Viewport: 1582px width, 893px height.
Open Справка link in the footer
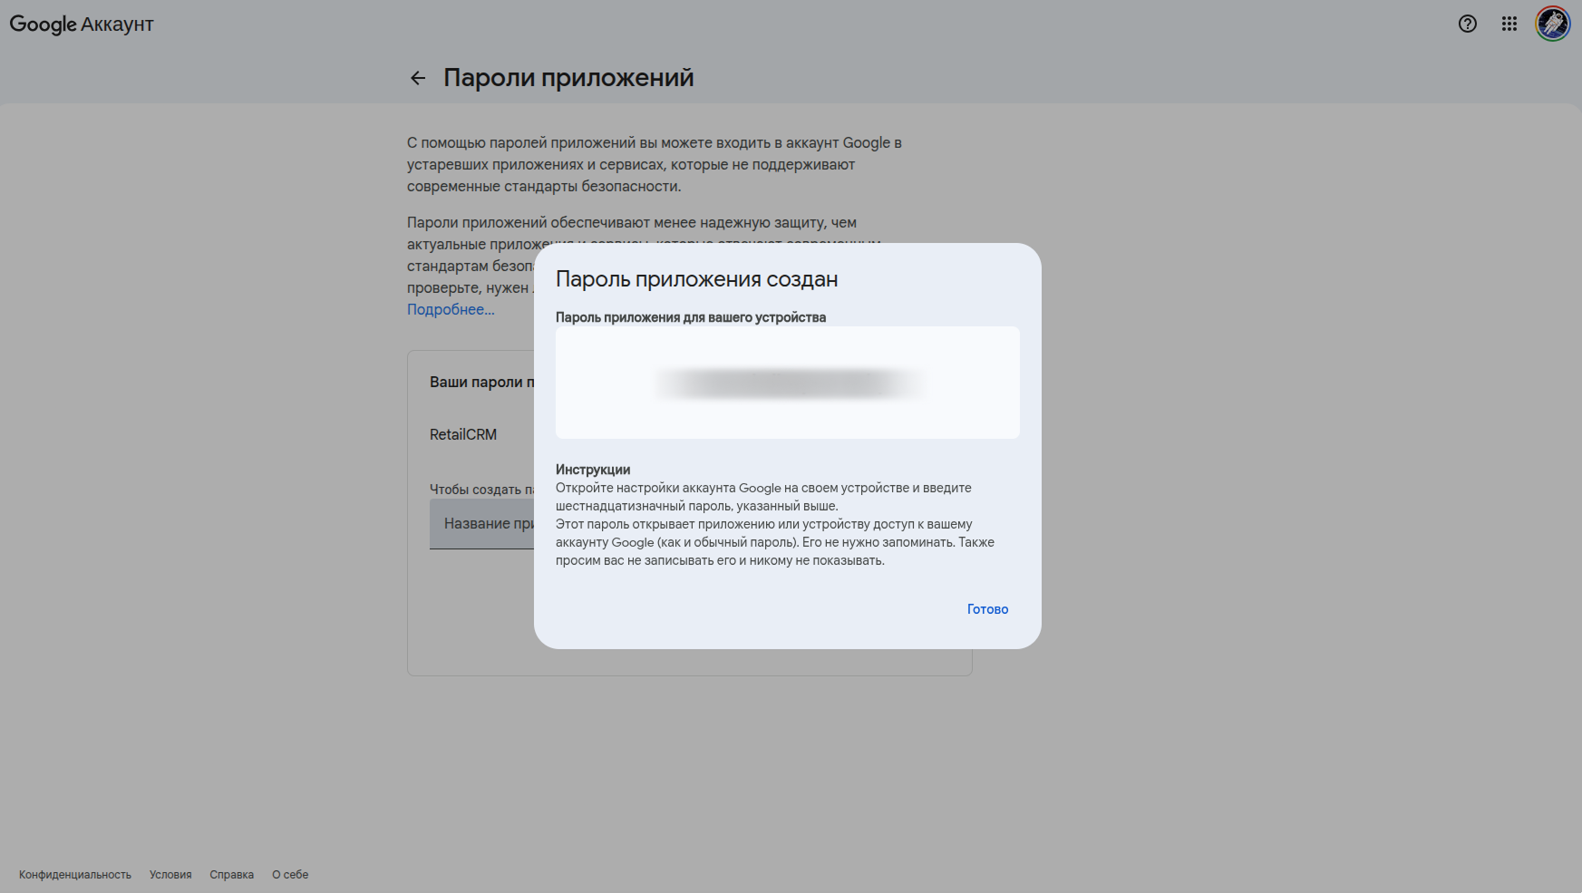pyautogui.click(x=231, y=875)
